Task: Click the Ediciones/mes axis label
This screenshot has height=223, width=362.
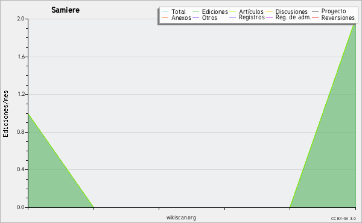Action: tap(5, 114)
